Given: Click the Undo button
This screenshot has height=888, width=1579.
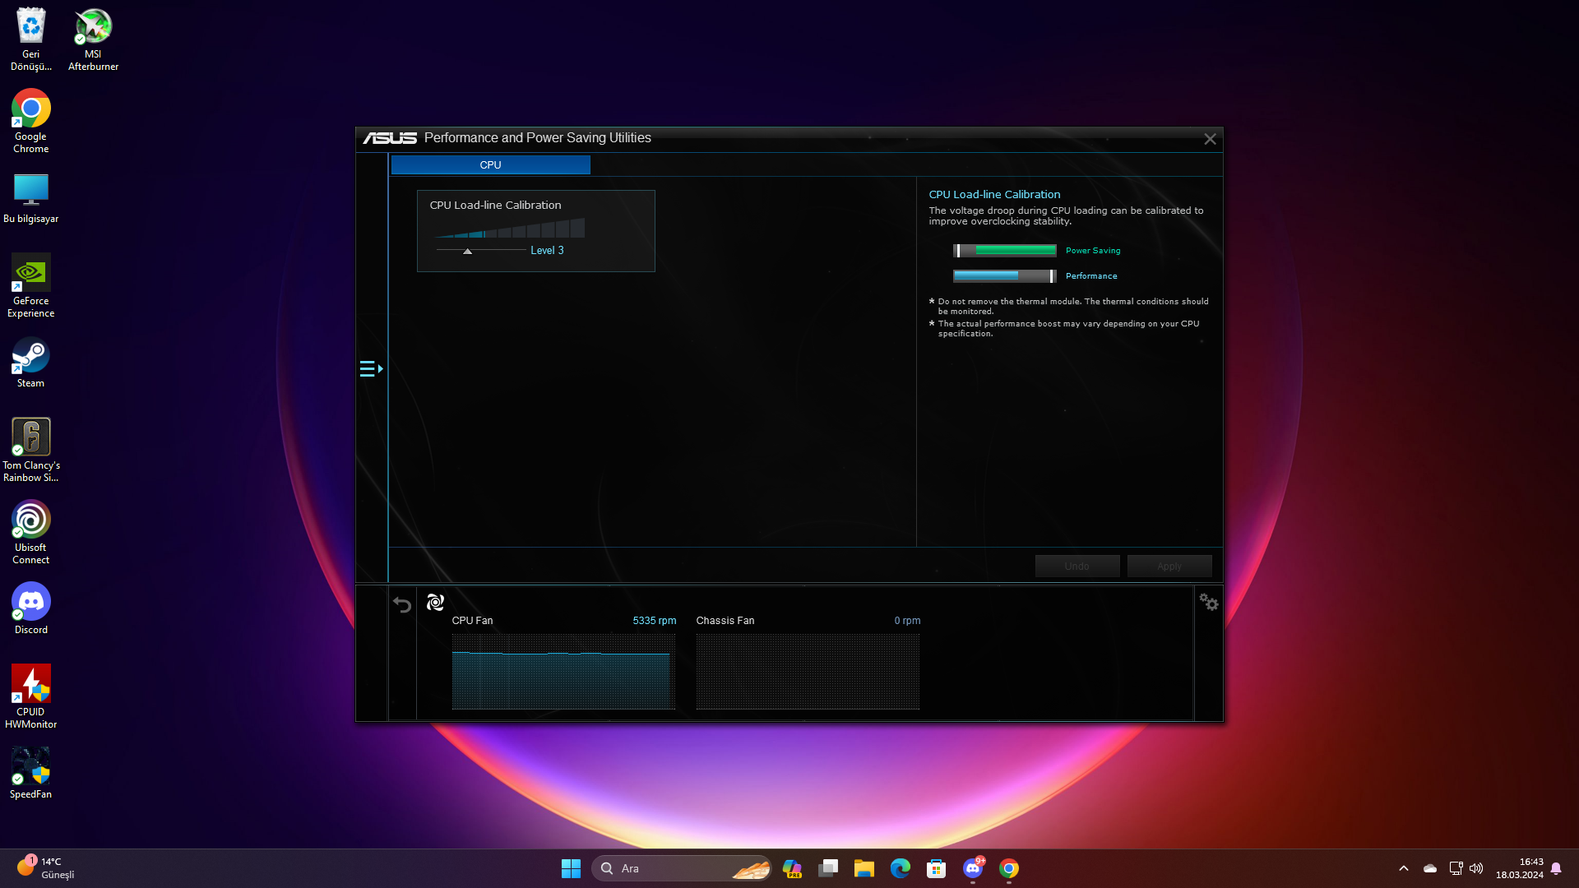Looking at the screenshot, I should click(1077, 566).
